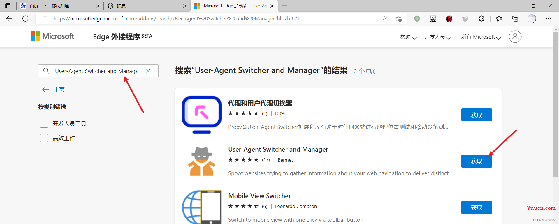Get the Mobile View Switcher extension
The width and height of the screenshot is (559, 224).
pos(477,207)
